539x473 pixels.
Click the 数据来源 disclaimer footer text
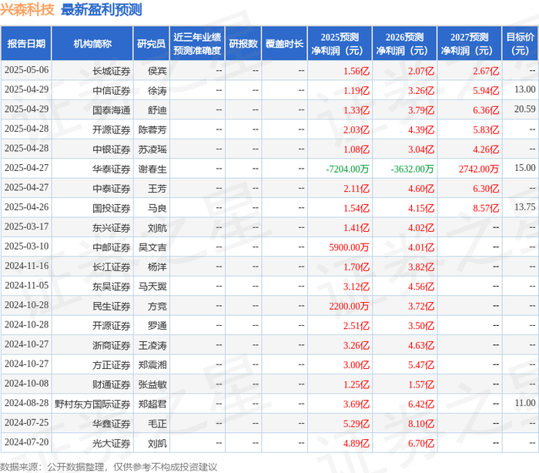point(109,467)
